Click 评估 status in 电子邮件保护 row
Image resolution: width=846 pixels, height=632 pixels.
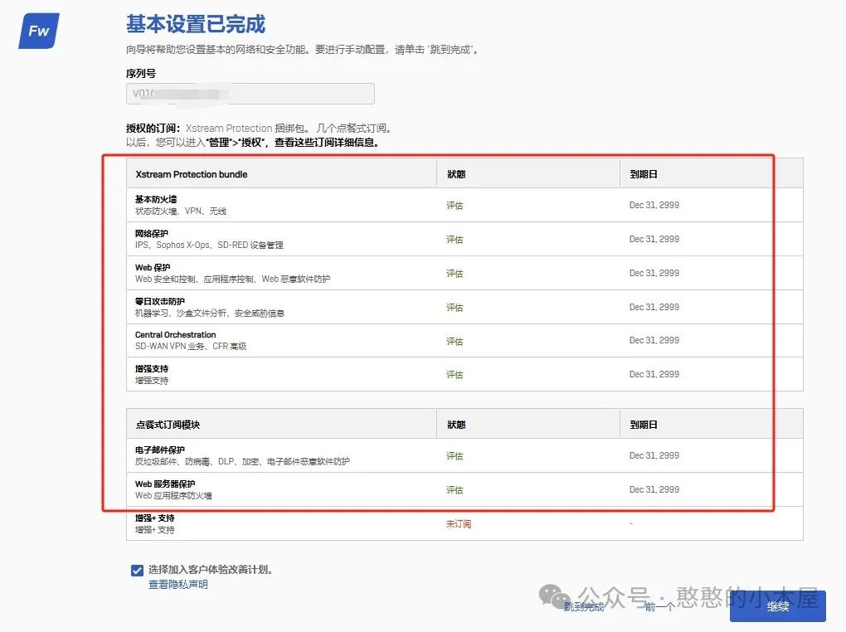[x=455, y=455]
